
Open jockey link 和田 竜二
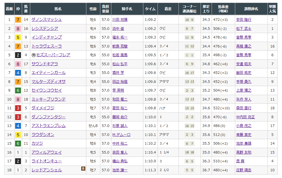pyautogui.click(x=120, y=99)
